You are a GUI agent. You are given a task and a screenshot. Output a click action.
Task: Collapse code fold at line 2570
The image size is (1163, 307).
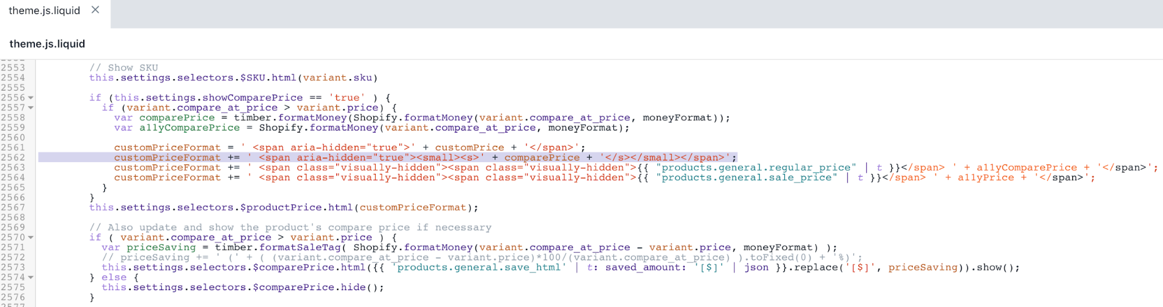click(31, 237)
